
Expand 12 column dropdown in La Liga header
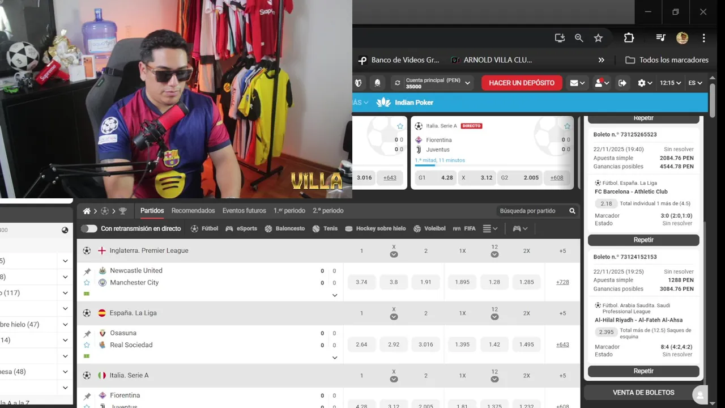click(x=494, y=317)
